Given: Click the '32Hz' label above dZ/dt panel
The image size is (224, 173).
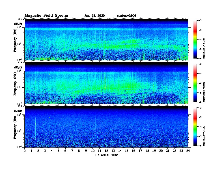Looking at the screenshot, I should coord(21,106).
